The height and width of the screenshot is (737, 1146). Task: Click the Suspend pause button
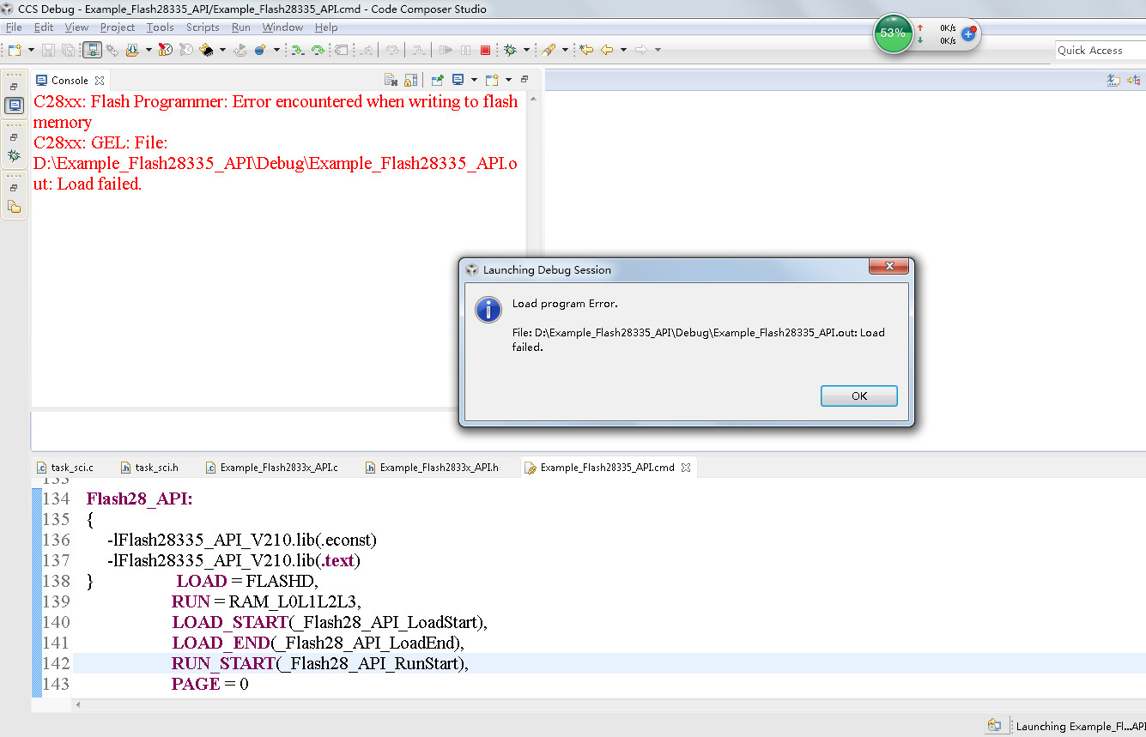tap(465, 50)
